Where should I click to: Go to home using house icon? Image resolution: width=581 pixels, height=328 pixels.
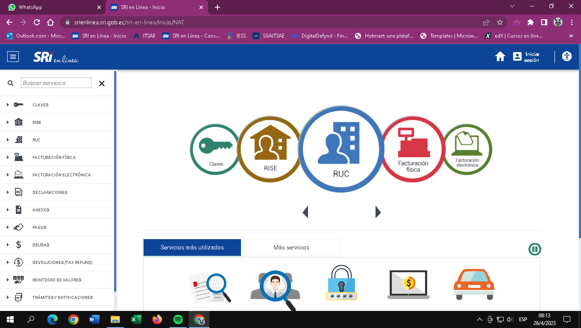tap(500, 56)
